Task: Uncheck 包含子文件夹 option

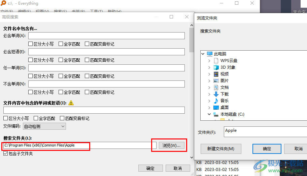Action: point(5,154)
